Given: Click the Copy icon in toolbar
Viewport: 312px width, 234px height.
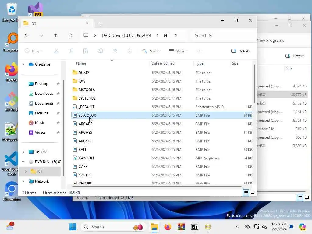Looking at the screenshot, I should [71, 51].
